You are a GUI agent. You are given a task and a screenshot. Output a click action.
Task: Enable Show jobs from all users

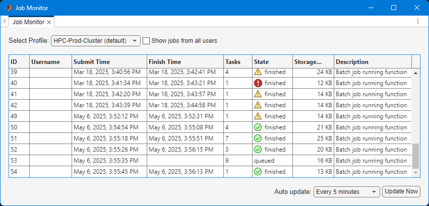click(x=146, y=41)
